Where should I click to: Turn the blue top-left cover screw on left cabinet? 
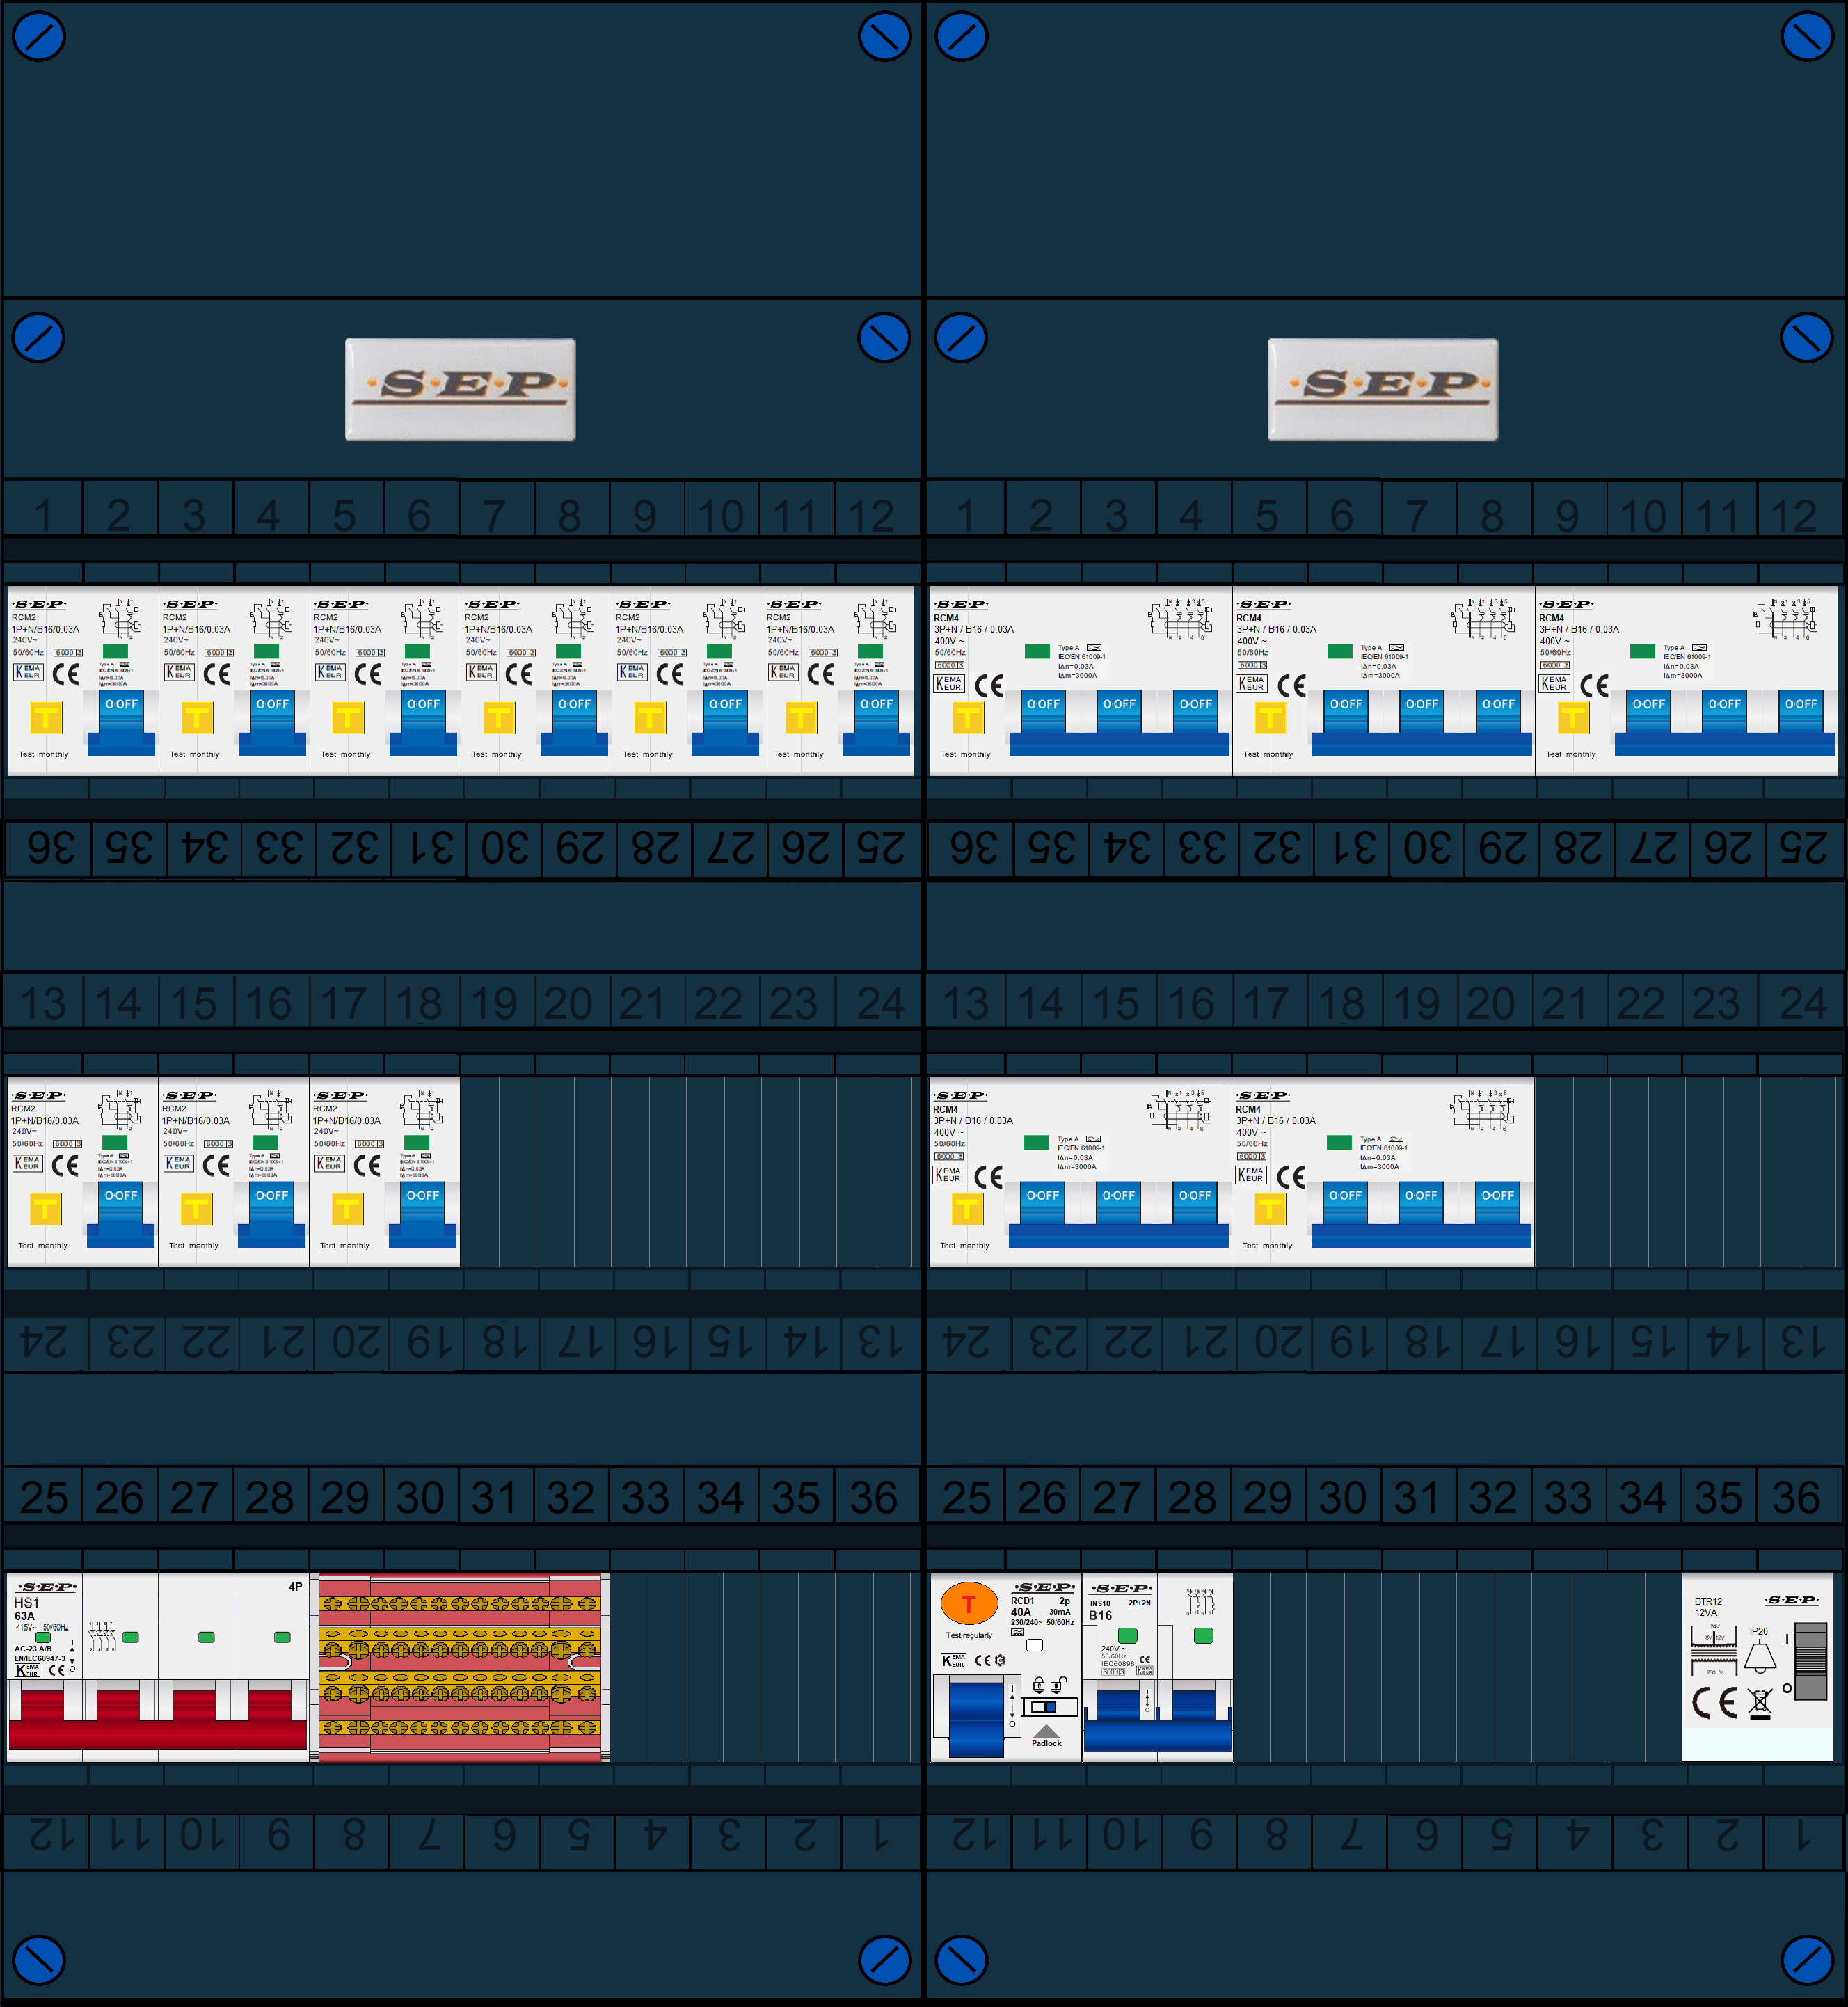39,36
